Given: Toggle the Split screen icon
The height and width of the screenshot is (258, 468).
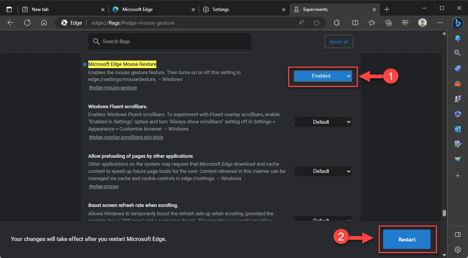Looking at the screenshot, I should pyautogui.click(x=355, y=23).
